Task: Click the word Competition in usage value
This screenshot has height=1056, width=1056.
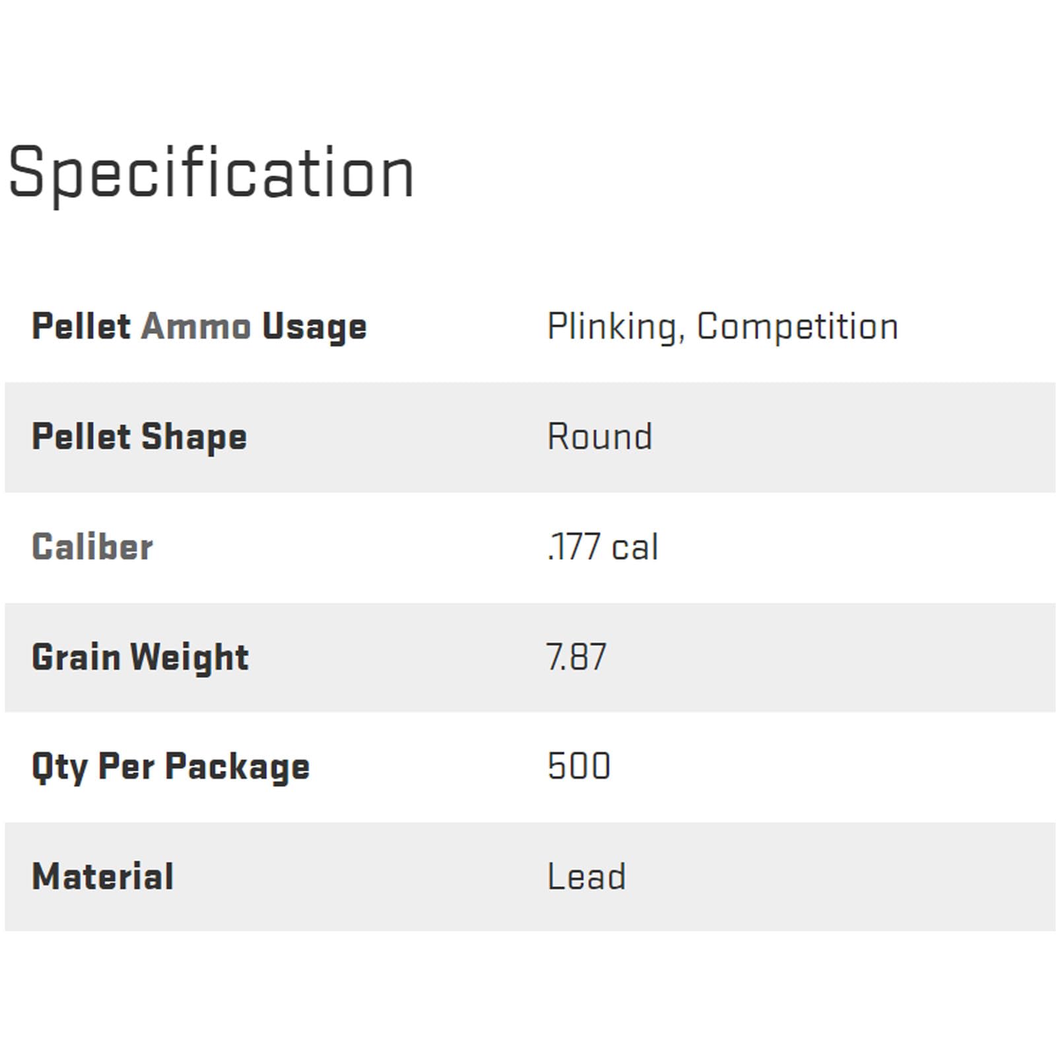Action: point(797,327)
